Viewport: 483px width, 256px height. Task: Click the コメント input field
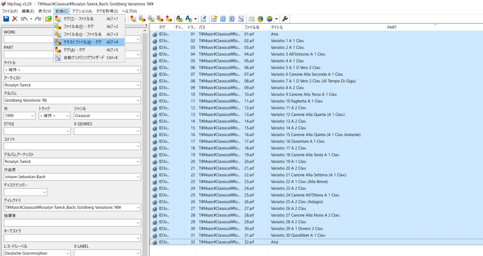coord(72,146)
